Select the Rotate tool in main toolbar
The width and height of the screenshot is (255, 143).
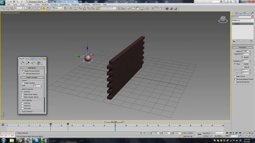[48, 8]
